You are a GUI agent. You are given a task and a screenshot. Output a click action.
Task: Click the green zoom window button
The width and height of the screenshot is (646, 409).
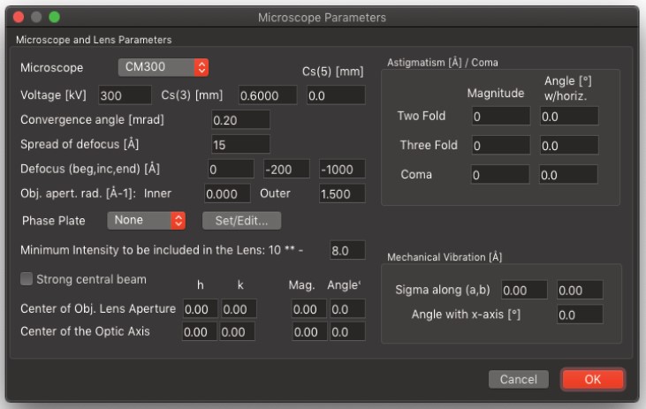[x=54, y=17]
